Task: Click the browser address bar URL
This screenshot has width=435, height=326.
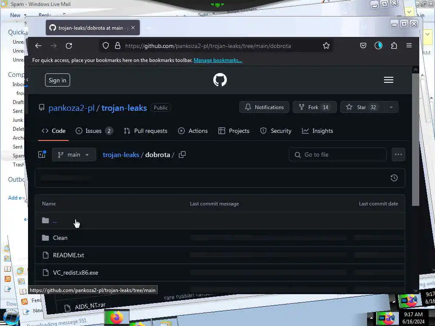Action: pyautogui.click(x=208, y=46)
